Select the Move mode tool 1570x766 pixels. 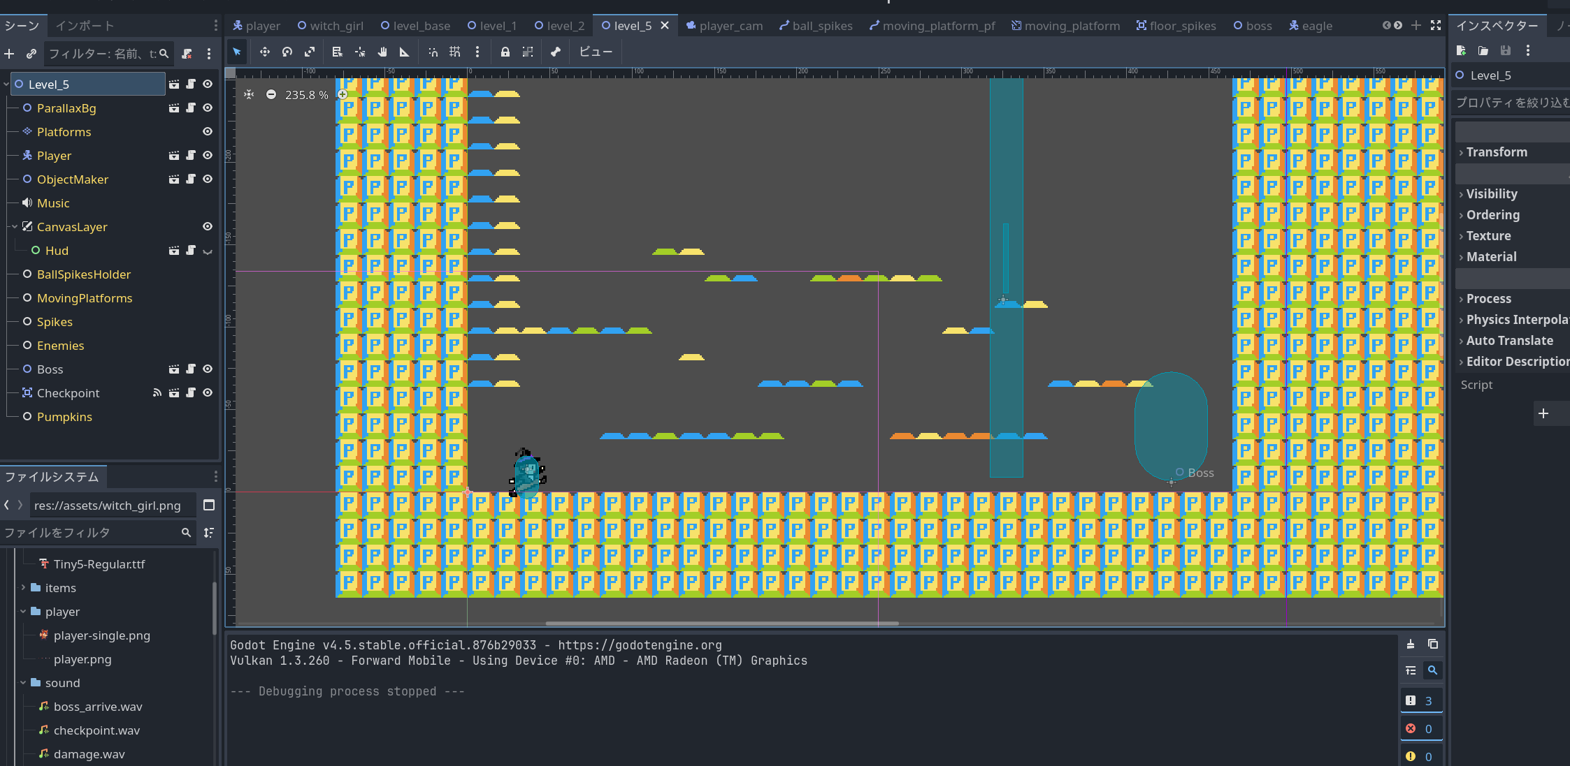(264, 52)
